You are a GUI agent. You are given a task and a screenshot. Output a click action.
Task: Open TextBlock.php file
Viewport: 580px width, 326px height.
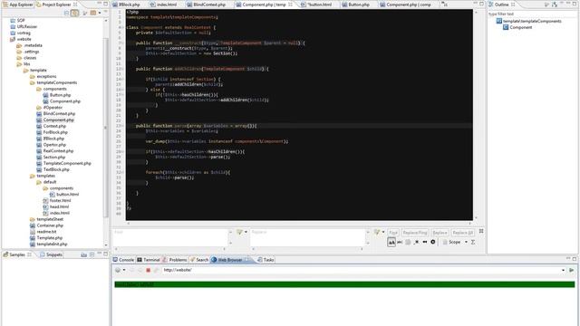point(53,169)
